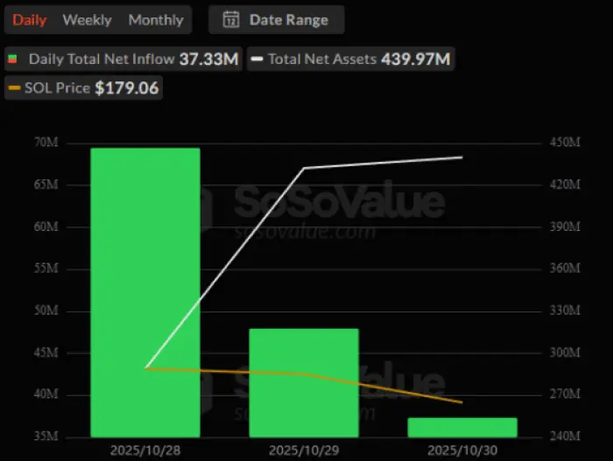
Task: Select the green bar for 2025/10/30
Action: pos(462,428)
